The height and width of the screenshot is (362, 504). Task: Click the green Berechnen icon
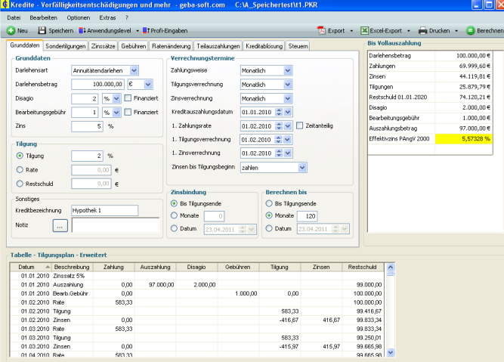point(470,31)
